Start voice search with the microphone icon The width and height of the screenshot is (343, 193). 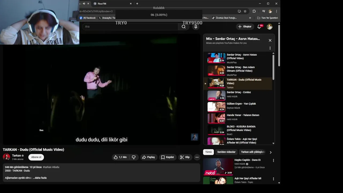click(x=196, y=27)
